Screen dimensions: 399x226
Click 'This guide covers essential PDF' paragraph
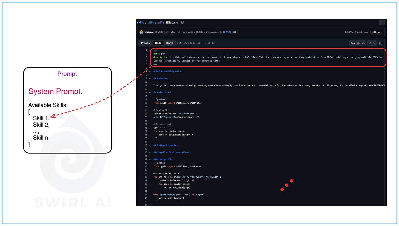[x=269, y=85]
